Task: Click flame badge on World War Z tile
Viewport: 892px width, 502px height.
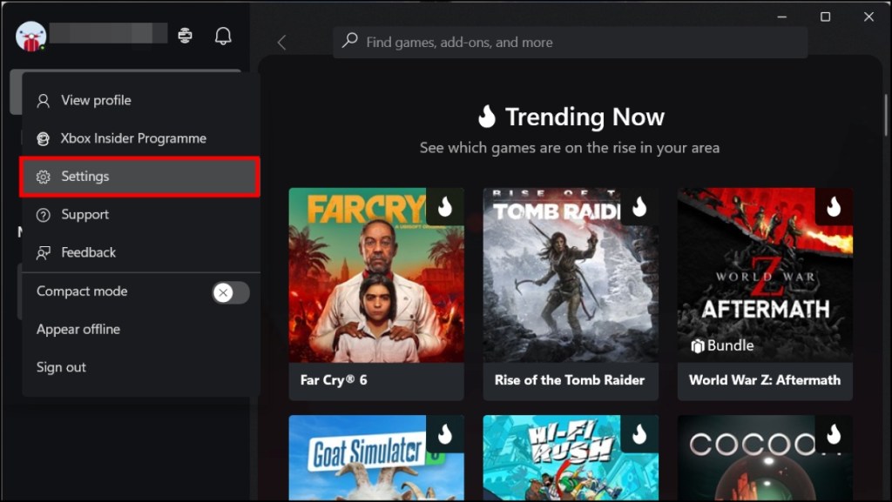Action: pos(834,207)
